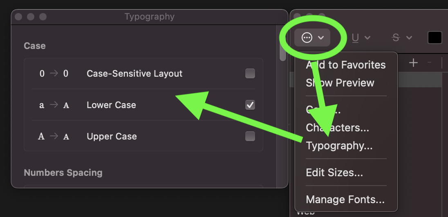Screen dimensions: 448x217
Task: Select Edit Sizes... menu entry
Action: pos(334,172)
